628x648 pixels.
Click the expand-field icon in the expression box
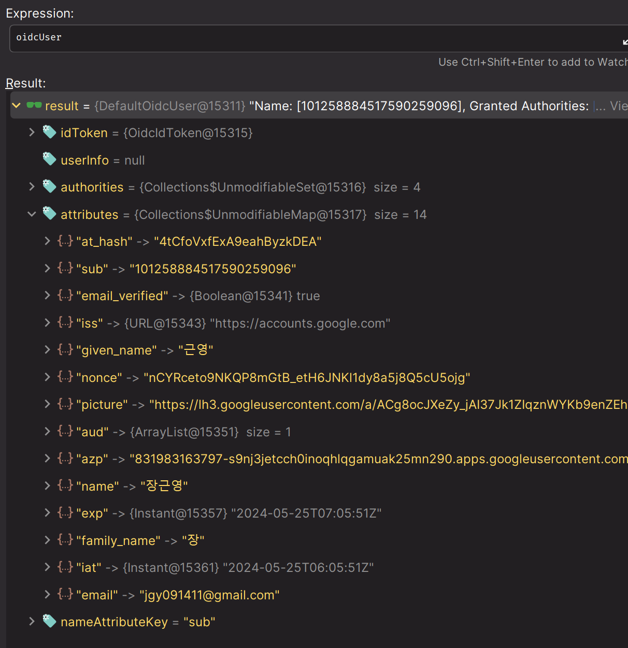(624, 42)
